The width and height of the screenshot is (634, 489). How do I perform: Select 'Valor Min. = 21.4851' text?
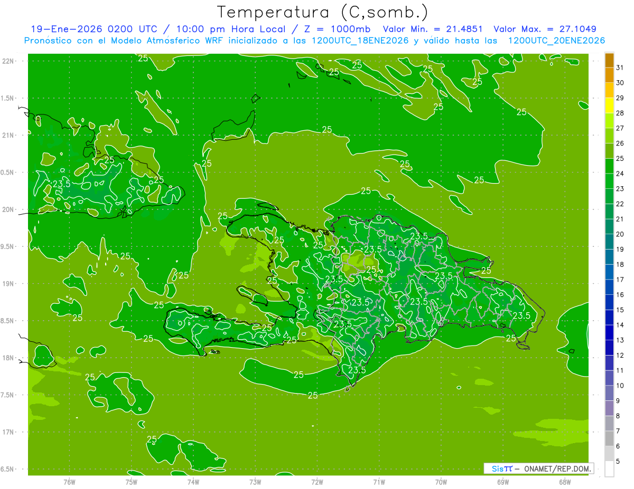(432, 29)
